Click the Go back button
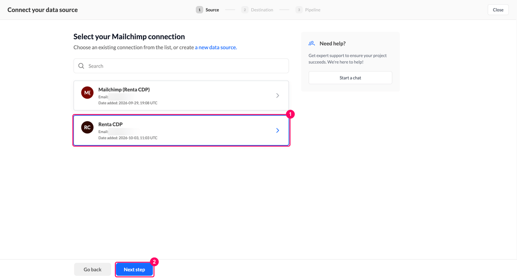The width and height of the screenshot is (517, 279). click(x=92, y=269)
